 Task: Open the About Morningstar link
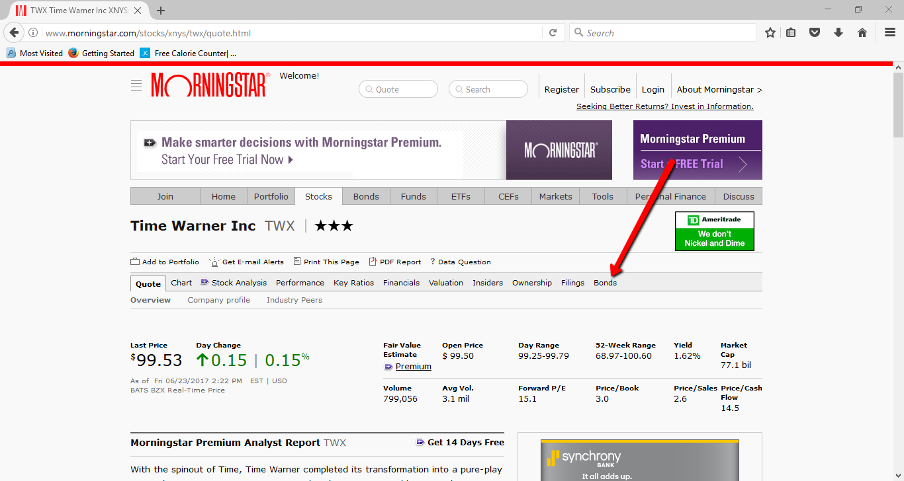[719, 89]
